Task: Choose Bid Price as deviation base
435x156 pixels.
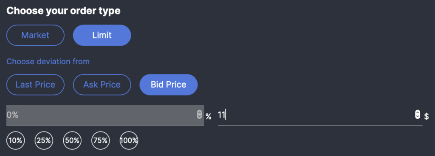Action: (x=168, y=85)
